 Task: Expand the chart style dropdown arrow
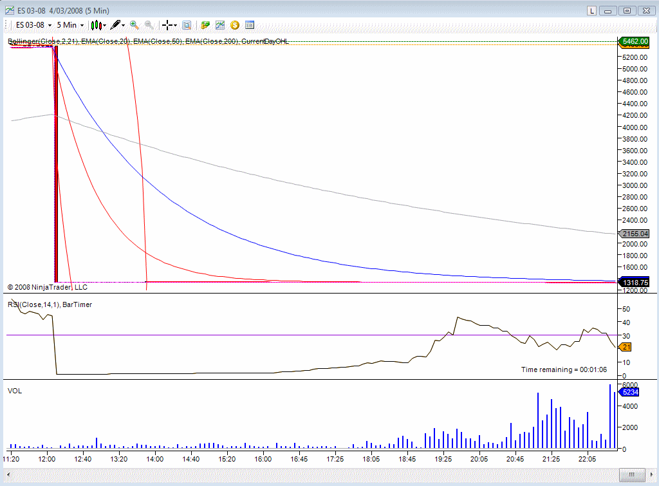105,26
